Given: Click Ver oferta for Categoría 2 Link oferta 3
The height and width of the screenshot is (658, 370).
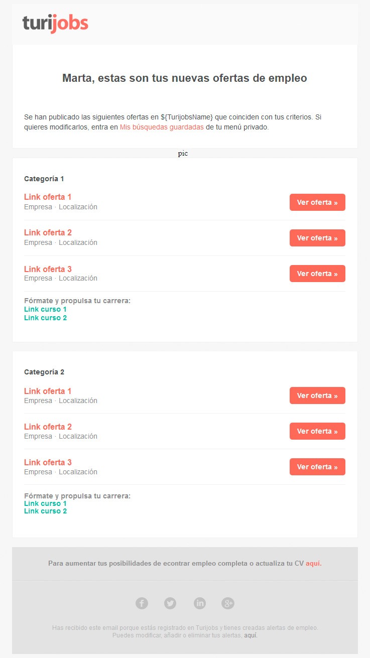Looking at the screenshot, I should coord(317,467).
